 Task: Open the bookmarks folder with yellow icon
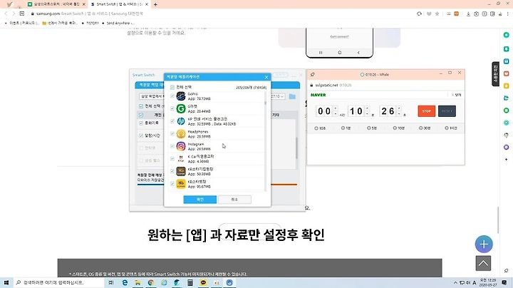[x=60, y=24]
